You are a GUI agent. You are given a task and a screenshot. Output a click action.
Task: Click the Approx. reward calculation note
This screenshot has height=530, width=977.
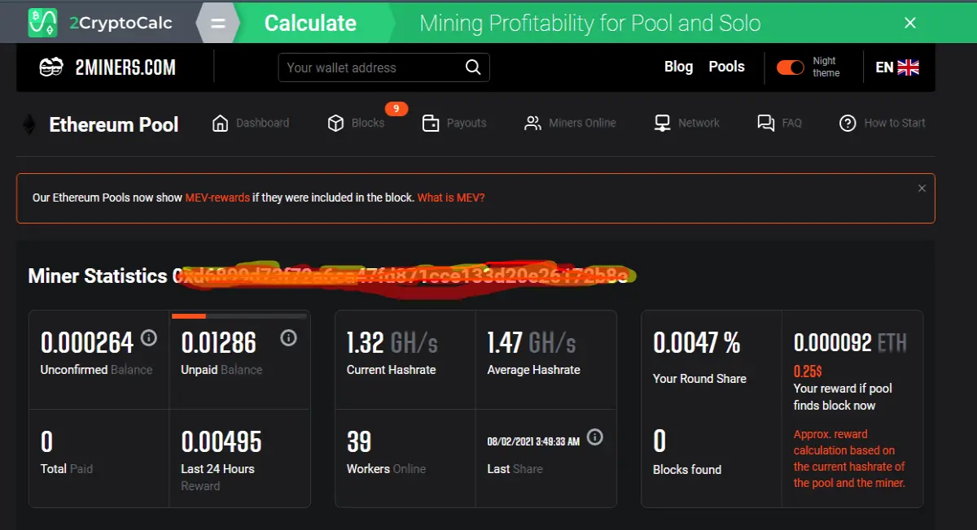coord(849,458)
